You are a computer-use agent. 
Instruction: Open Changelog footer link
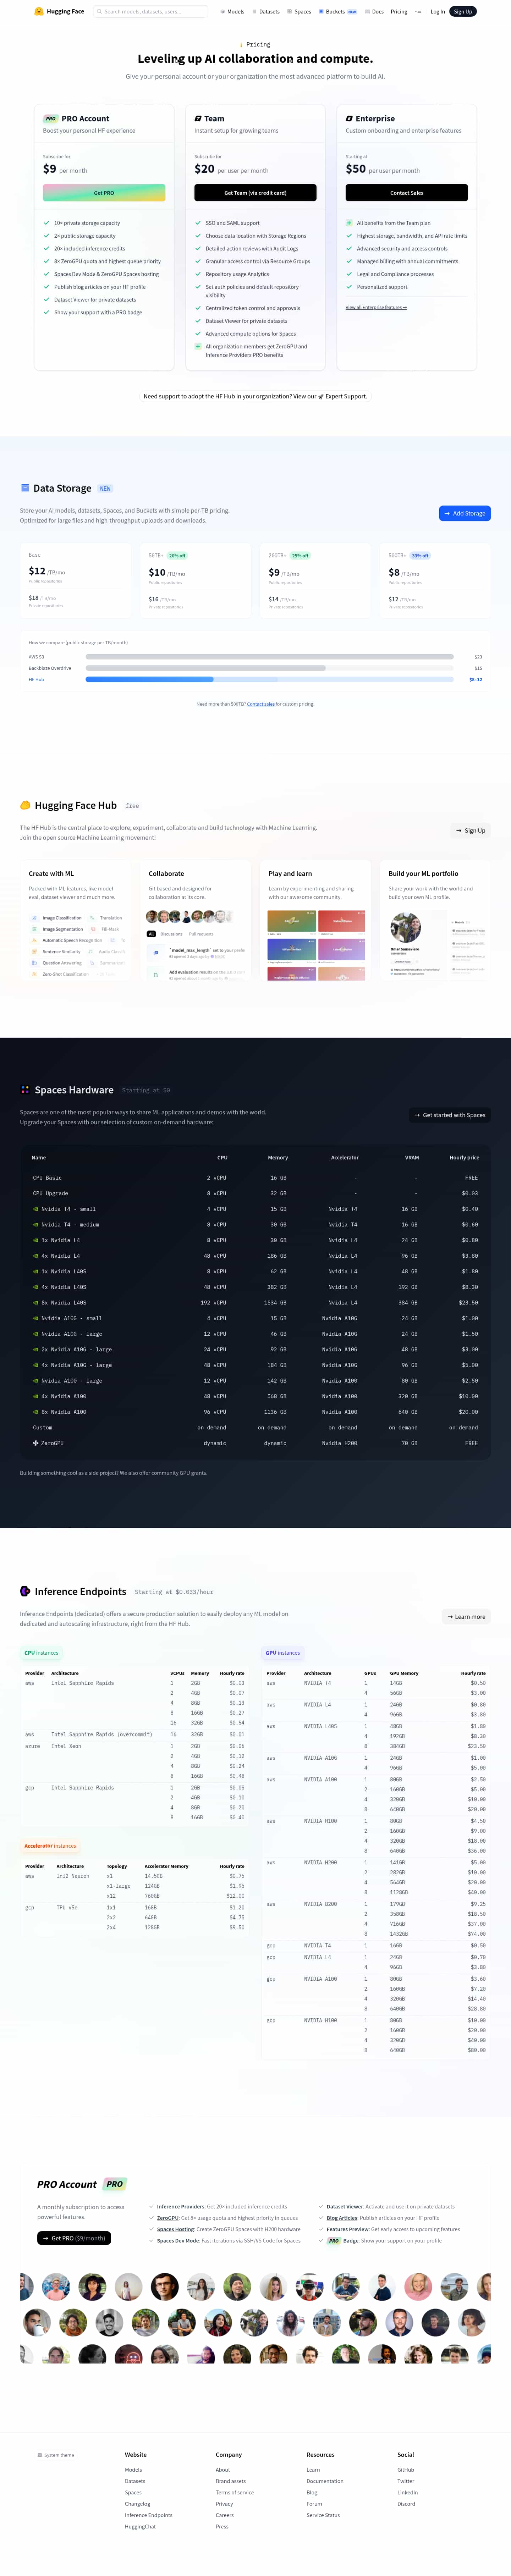point(137,2504)
